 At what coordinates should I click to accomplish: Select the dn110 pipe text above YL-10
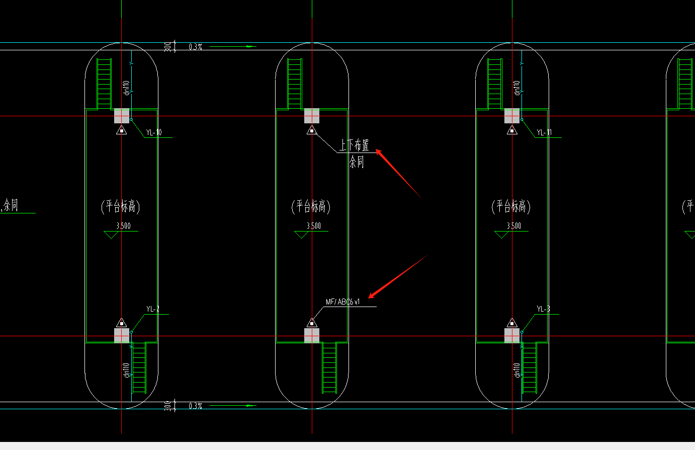click(x=127, y=88)
